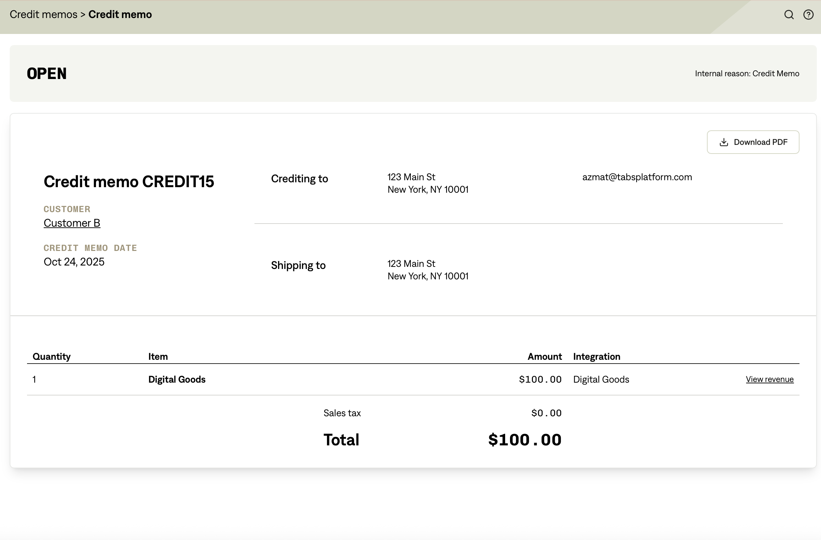
Task: Click the OPEN status label
Action: point(47,73)
